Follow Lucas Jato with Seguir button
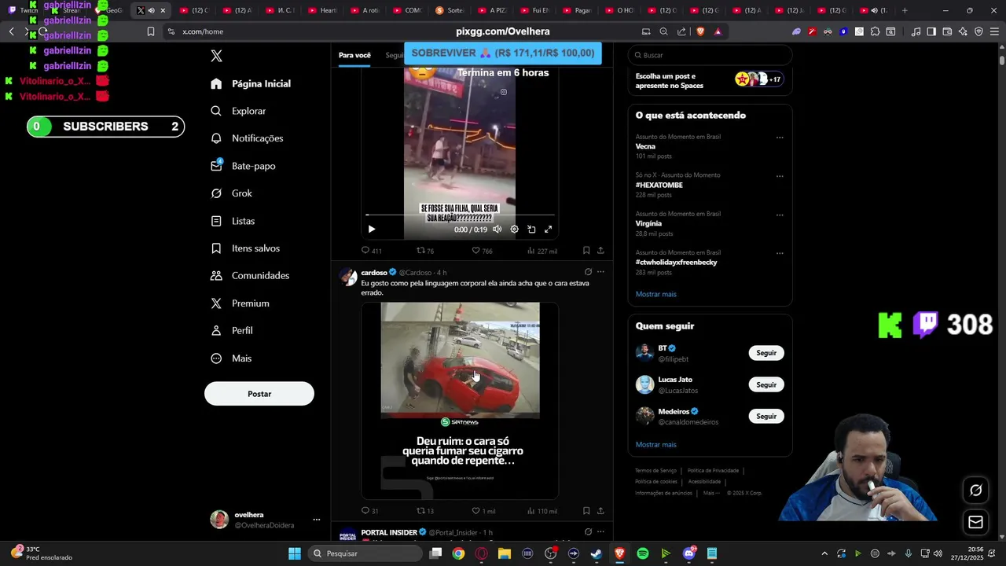This screenshot has width=1006, height=566. click(766, 384)
